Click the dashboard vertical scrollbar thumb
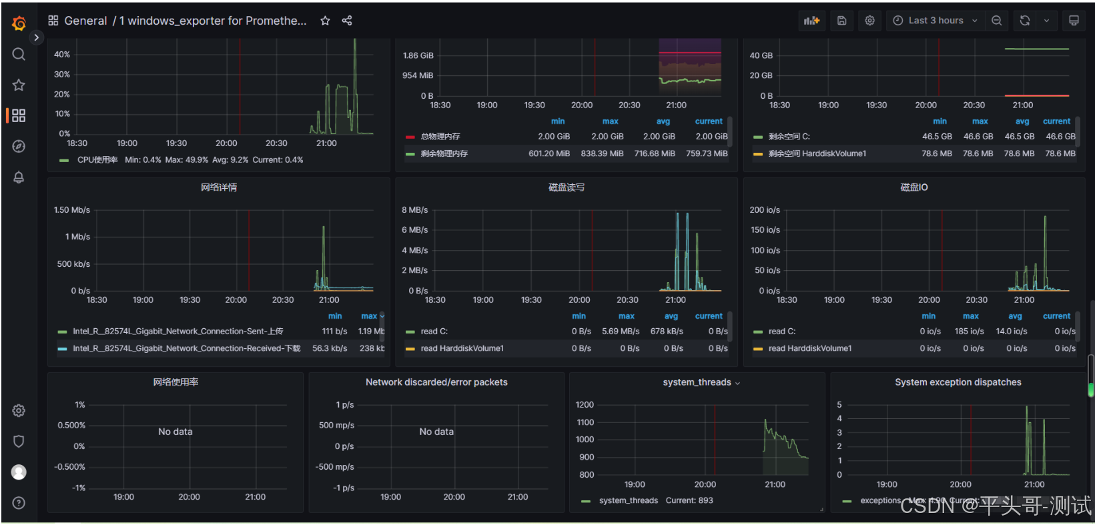The width and height of the screenshot is (1095, 525). tap(1091, 376)
